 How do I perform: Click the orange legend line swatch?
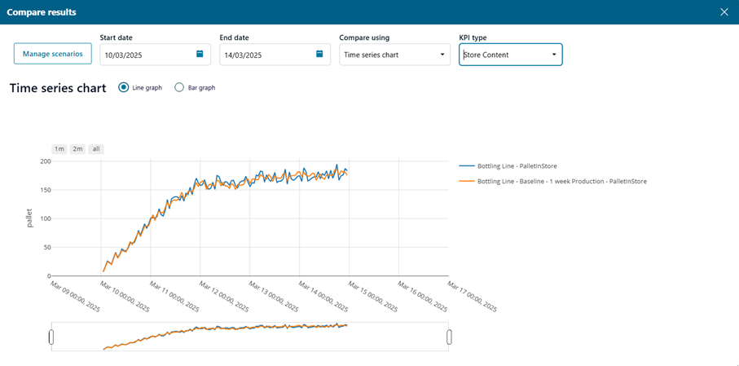466,181
